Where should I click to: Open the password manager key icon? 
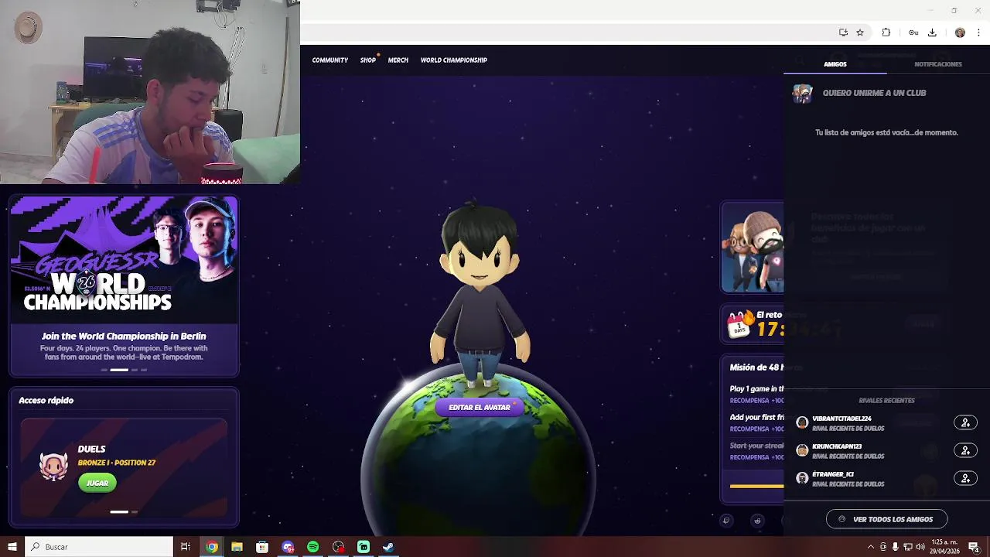point(913,32)
